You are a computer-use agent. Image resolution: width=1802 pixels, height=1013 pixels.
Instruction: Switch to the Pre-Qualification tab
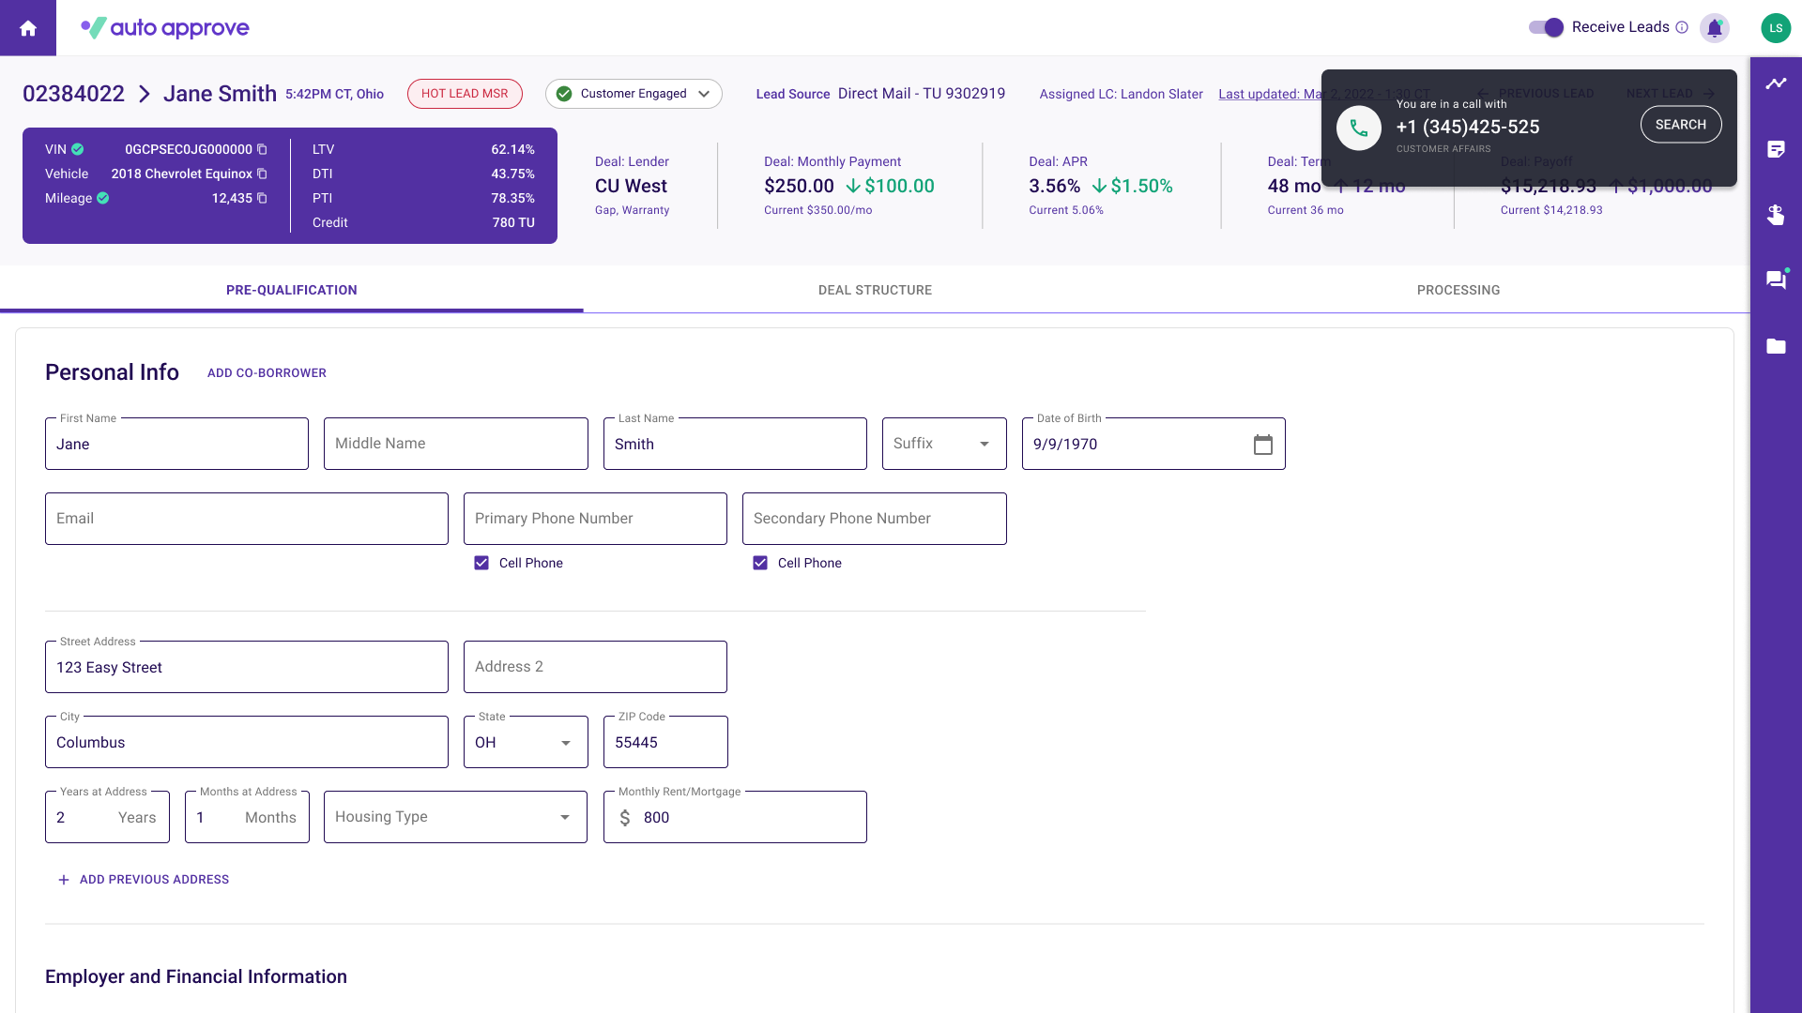pos(292,290)
